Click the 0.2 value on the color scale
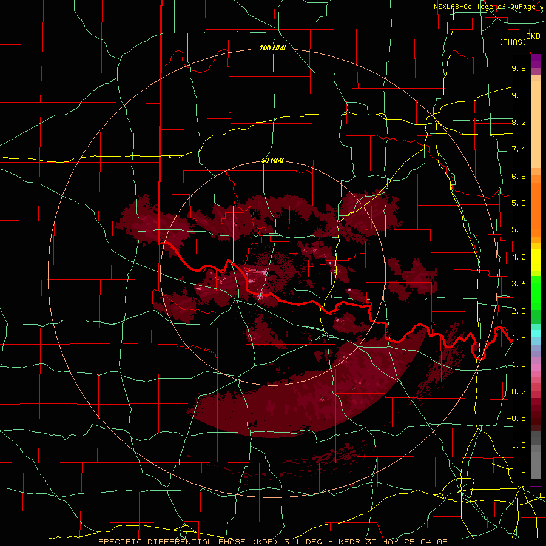Screen dimensions: 546x546 click(x=519, y=392)
